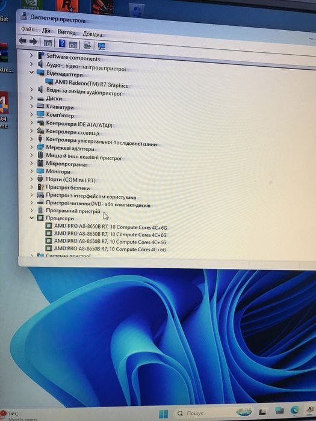Open the Windows Start button

pyautogui.click(x=163, y=414)
